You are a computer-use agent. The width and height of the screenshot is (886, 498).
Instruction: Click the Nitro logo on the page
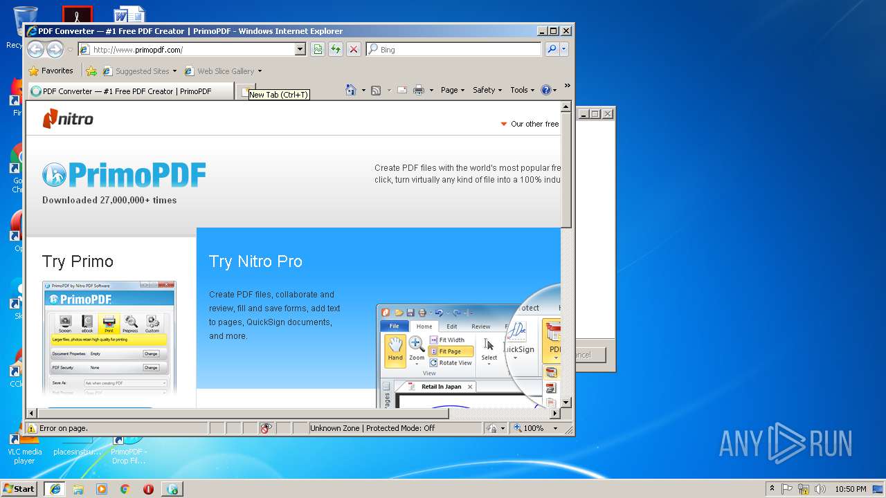tap(68, 119)
